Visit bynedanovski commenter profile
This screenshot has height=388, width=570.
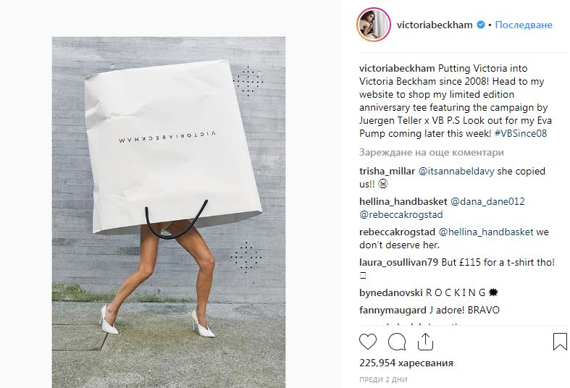pyautogui.click(x=391, y=292)
